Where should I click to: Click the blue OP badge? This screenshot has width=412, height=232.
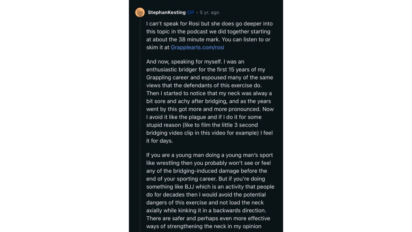pos(191,12)
